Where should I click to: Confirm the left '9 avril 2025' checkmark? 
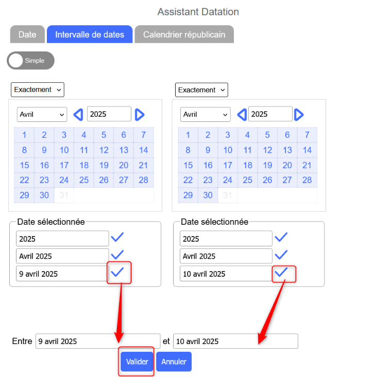[x=117, y=273]
